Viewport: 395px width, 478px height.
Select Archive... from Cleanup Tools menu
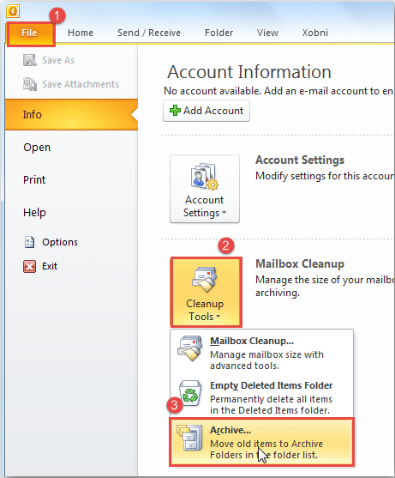(262, 442)
